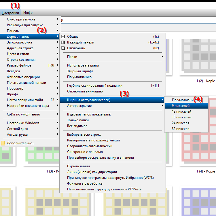Select Всё видимое option
The image size is (216, 216).
coord(113,126)
